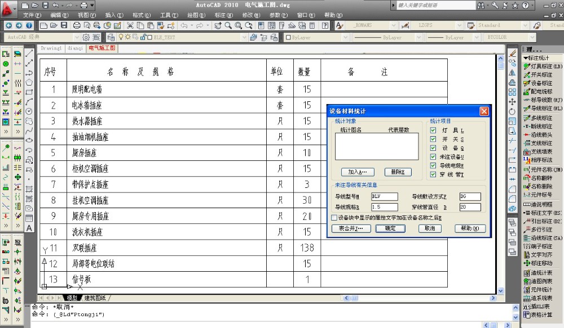Screen dimensions: 564x328
Task: Uncheck the 设备 checkbox
Action: pyautogui.click(x=433, y=148)
